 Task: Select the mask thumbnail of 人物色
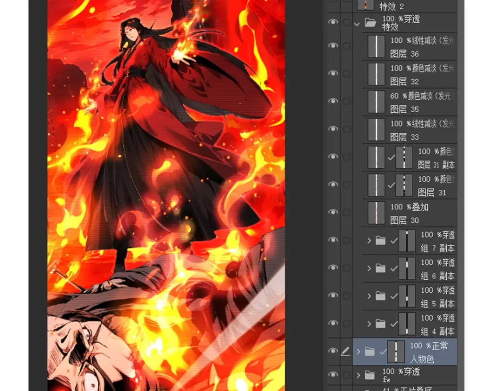396,352
